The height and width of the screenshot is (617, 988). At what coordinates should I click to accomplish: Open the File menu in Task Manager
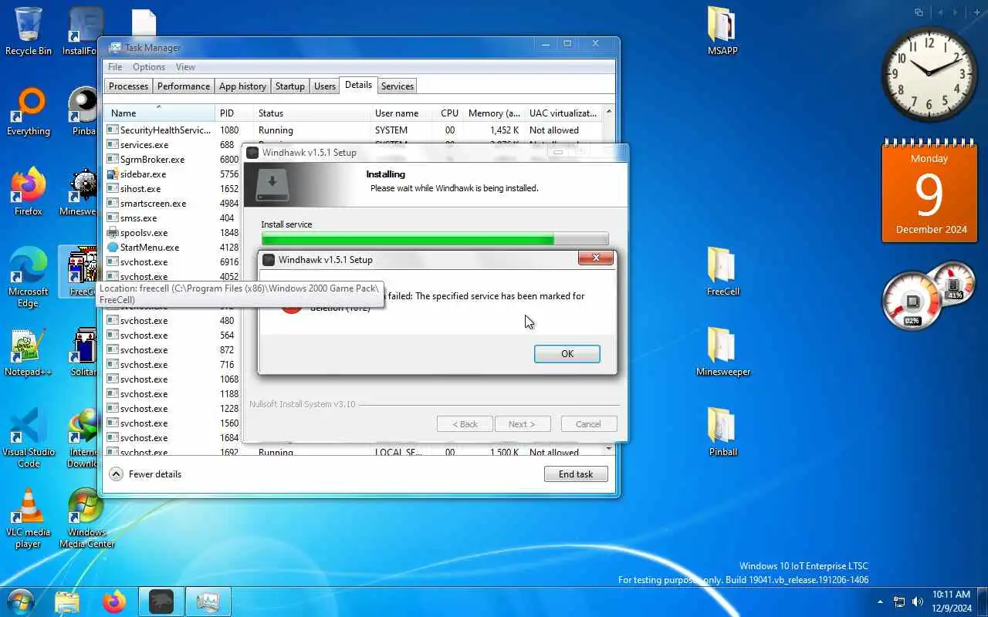pyautogui.click(x=115, y=67)
